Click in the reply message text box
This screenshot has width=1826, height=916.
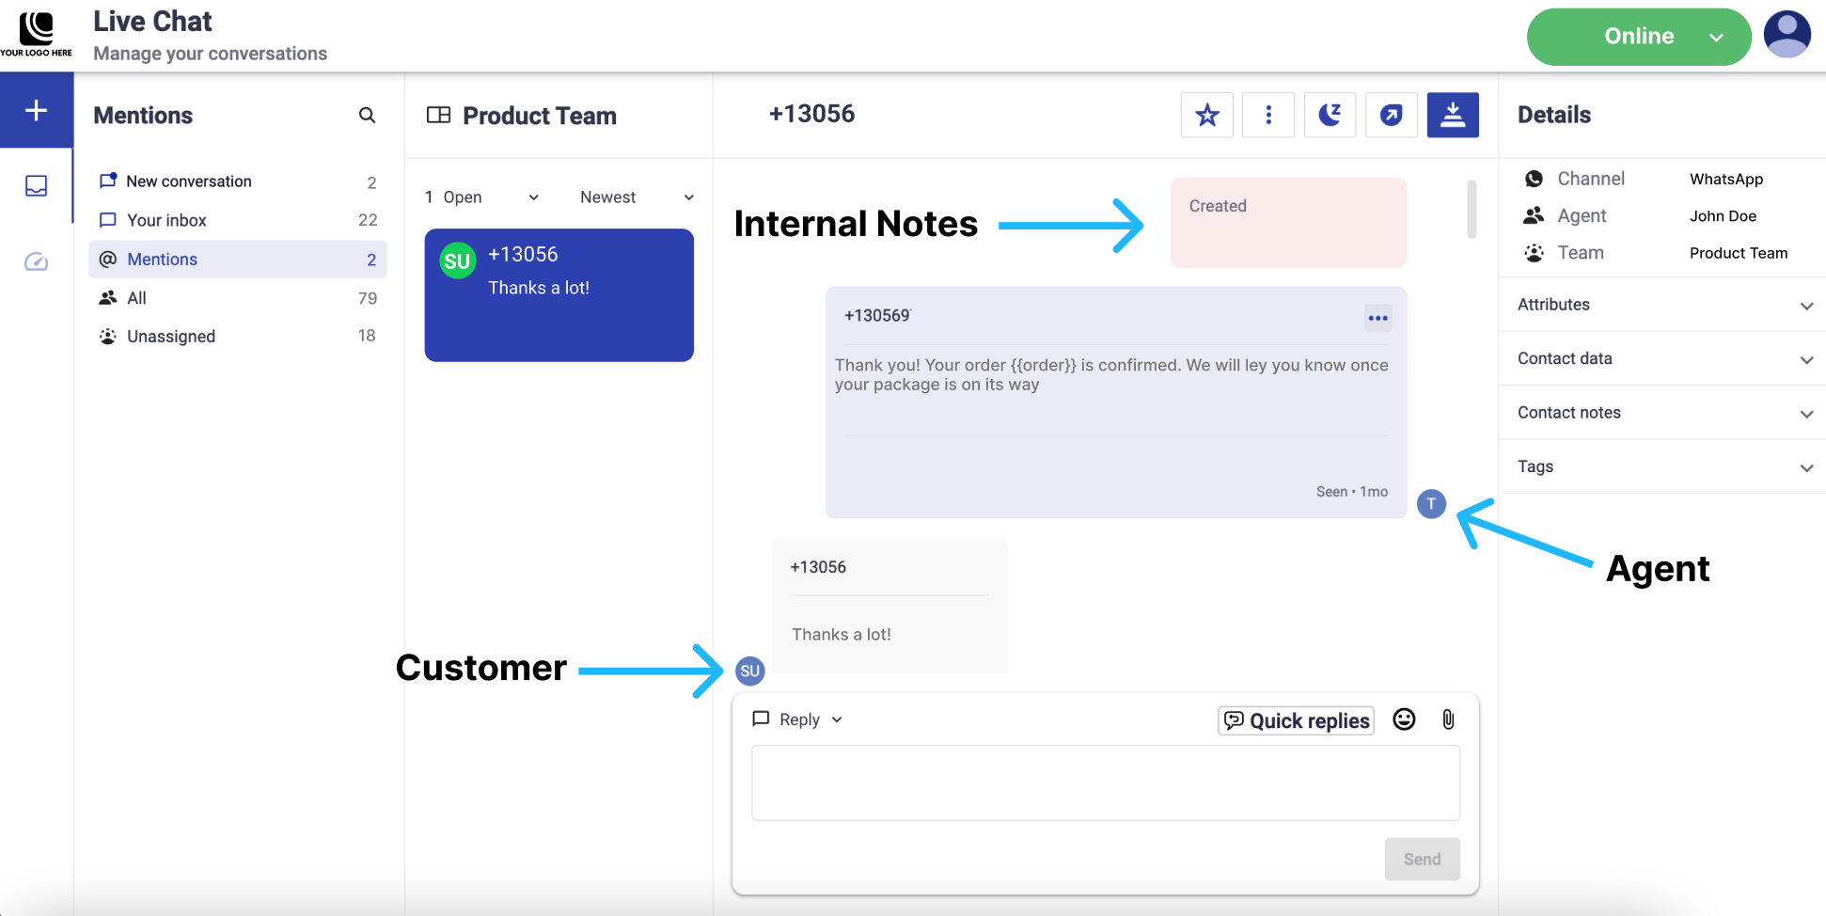click(x=1106, y=783)
